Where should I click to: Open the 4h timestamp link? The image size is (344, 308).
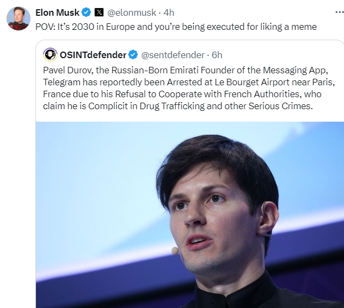169,12
